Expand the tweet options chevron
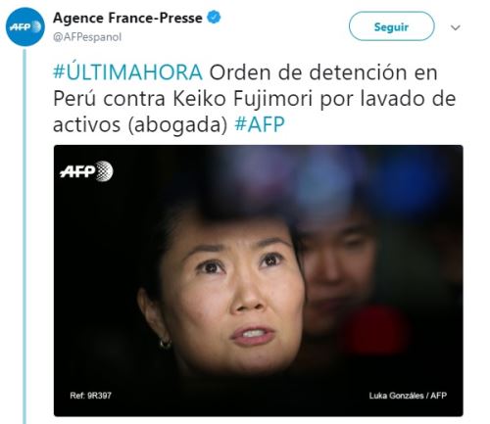 [456, 27]
